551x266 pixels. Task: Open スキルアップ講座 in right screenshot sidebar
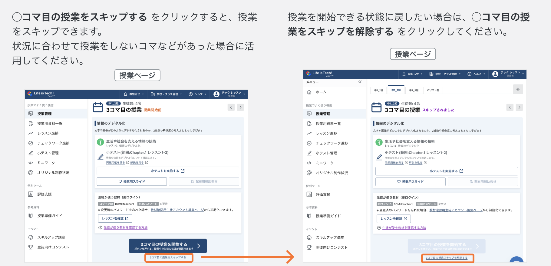click(335, 238)
